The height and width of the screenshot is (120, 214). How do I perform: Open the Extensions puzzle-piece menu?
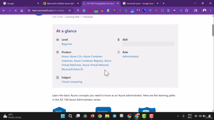[187, 10]
